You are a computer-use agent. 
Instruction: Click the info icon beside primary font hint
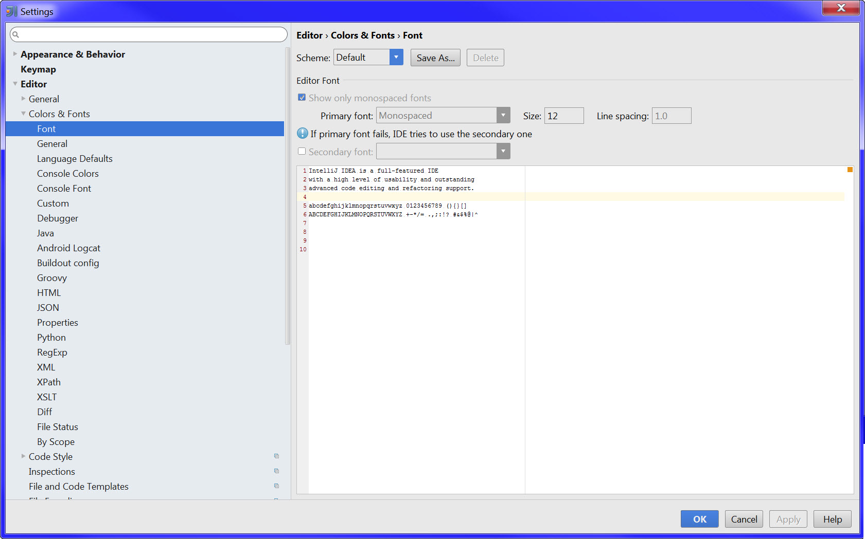tap(303, 134)
